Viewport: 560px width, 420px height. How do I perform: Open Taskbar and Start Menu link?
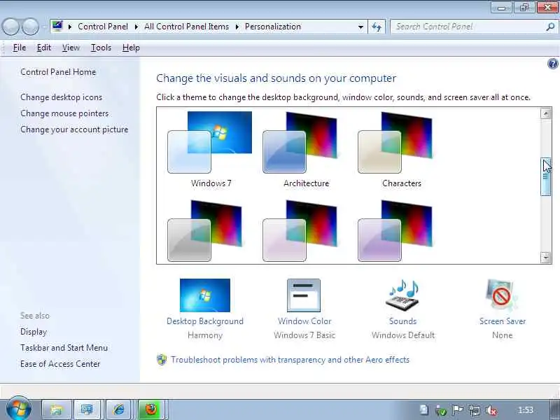pos(64,347)
